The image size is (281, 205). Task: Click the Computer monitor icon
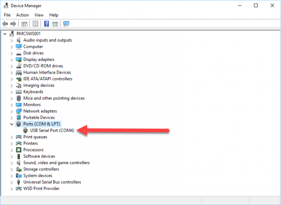tap(19, 47)
